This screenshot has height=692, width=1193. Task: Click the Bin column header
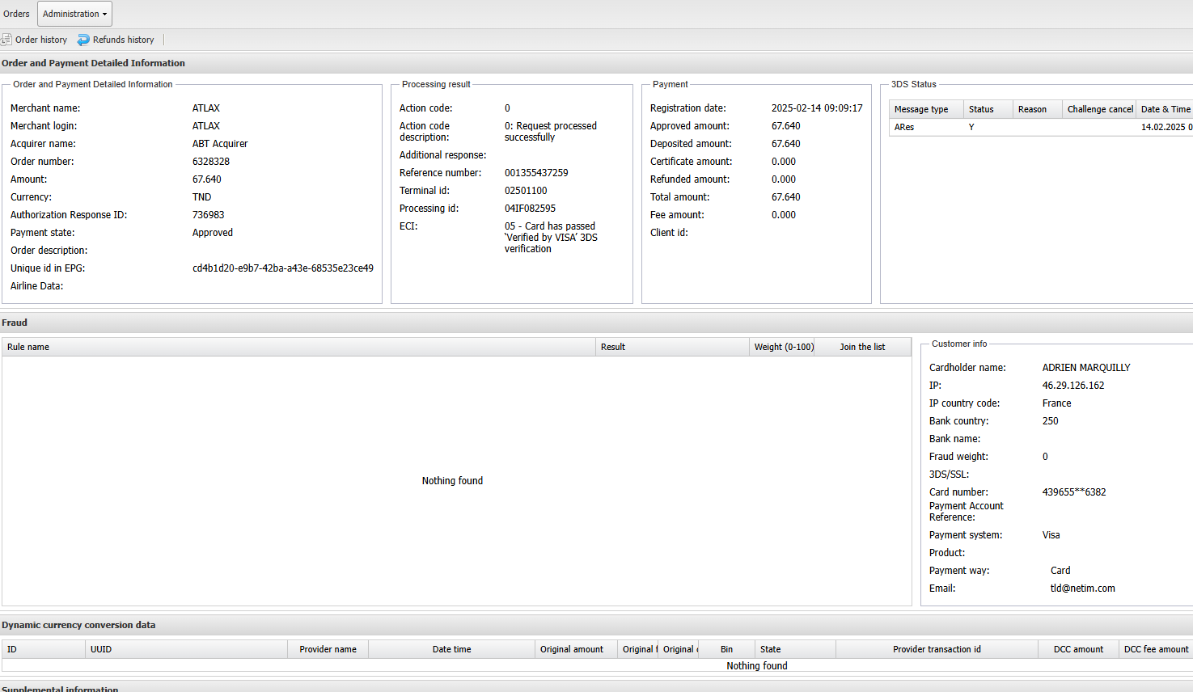[726, 649]
